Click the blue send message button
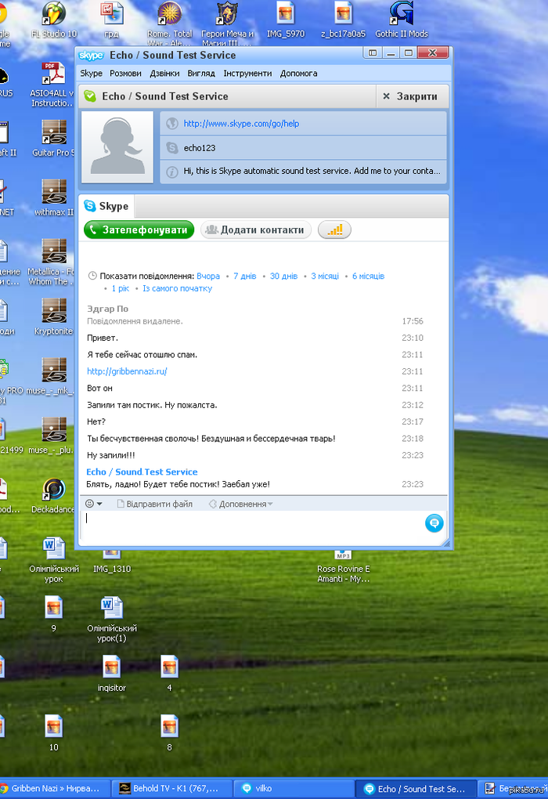The image size is (548, 799). tap(434, 523)
